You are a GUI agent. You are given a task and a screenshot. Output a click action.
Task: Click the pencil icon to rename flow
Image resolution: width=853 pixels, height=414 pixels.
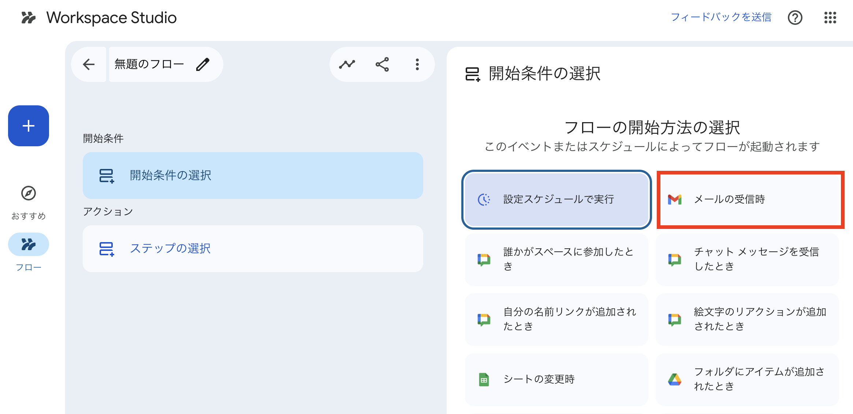point(202,64)
